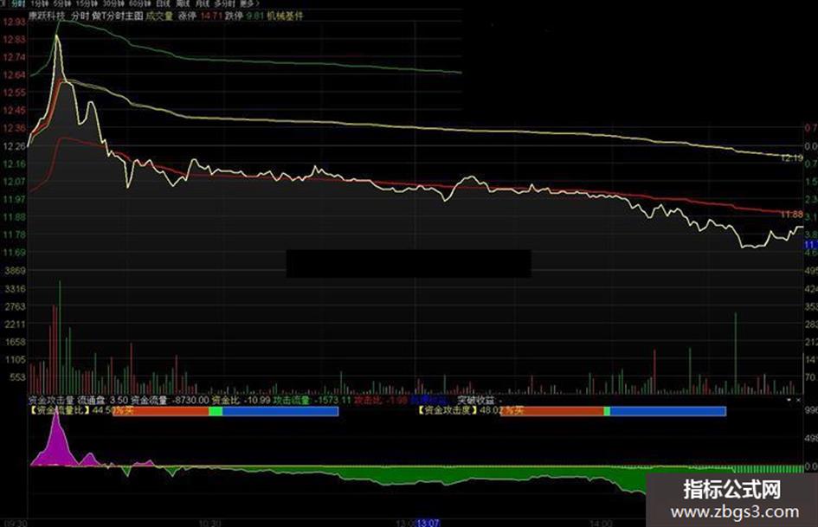818x527 pixels.
Task: Click the 12.26 price axis label
Action: (x=14, y=146)
